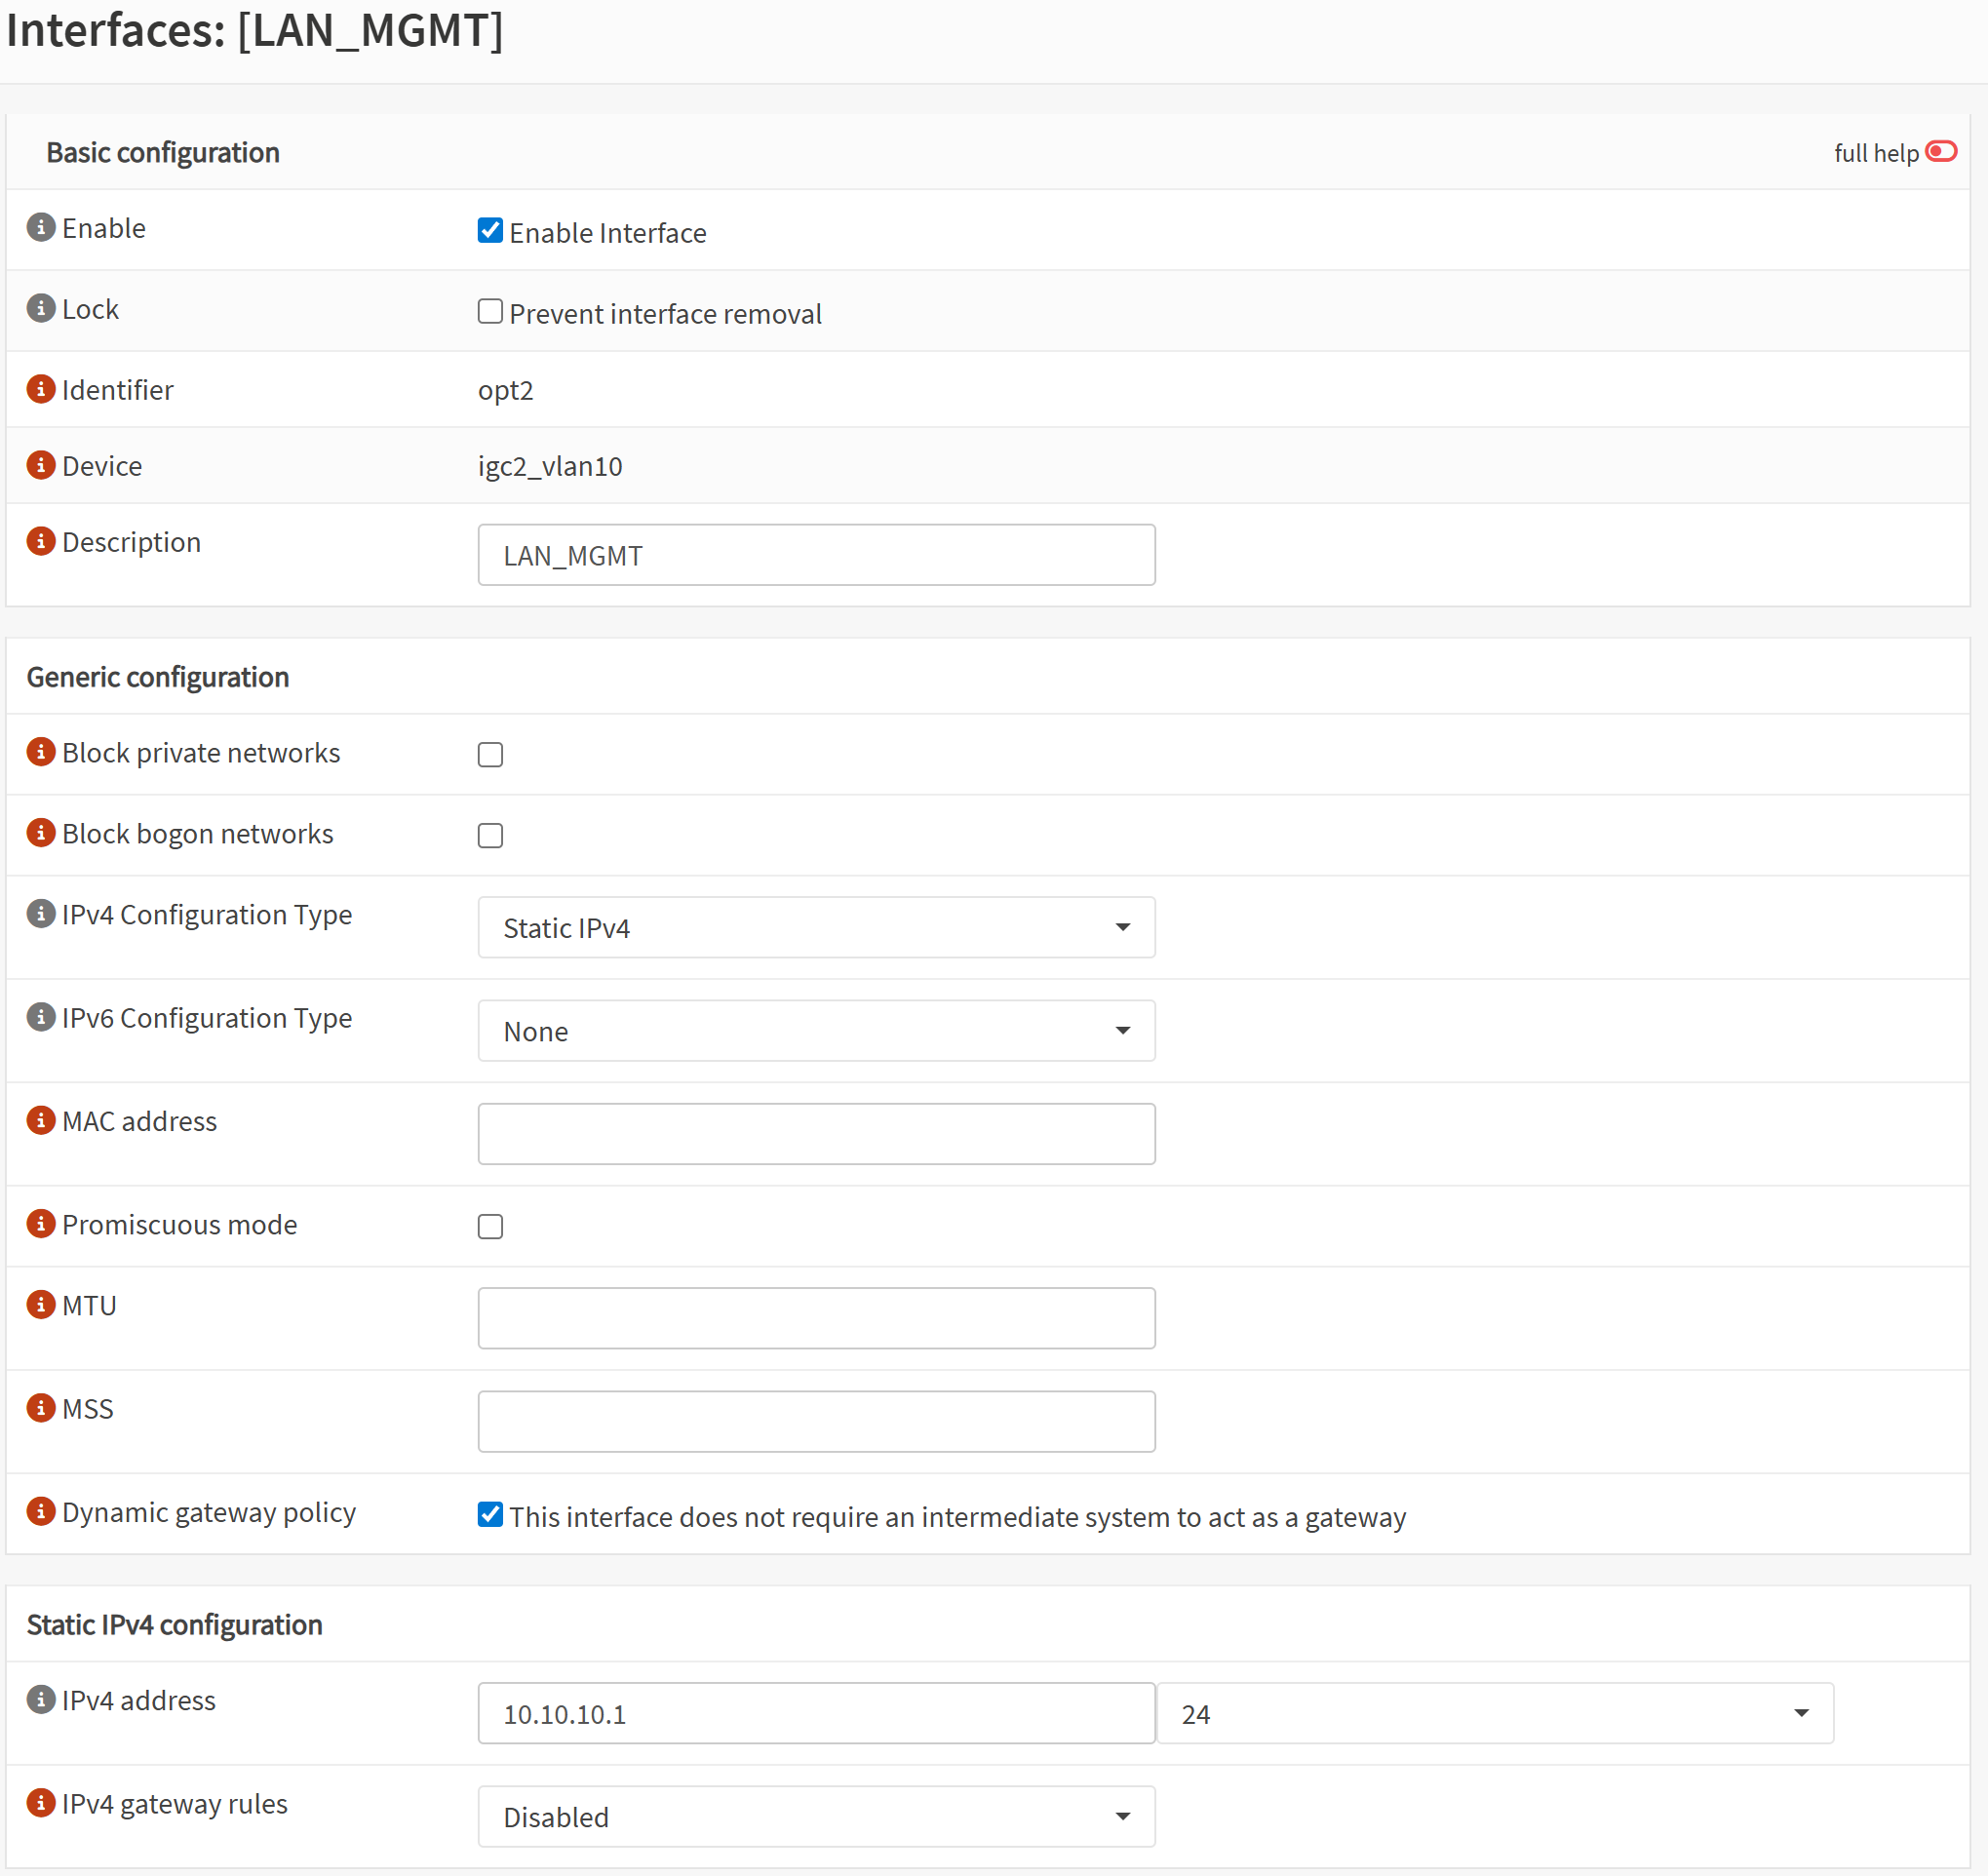Check Prevent interface removal
The image size is (1988, 1876).
pyautogui.click(x=490, y=312)
